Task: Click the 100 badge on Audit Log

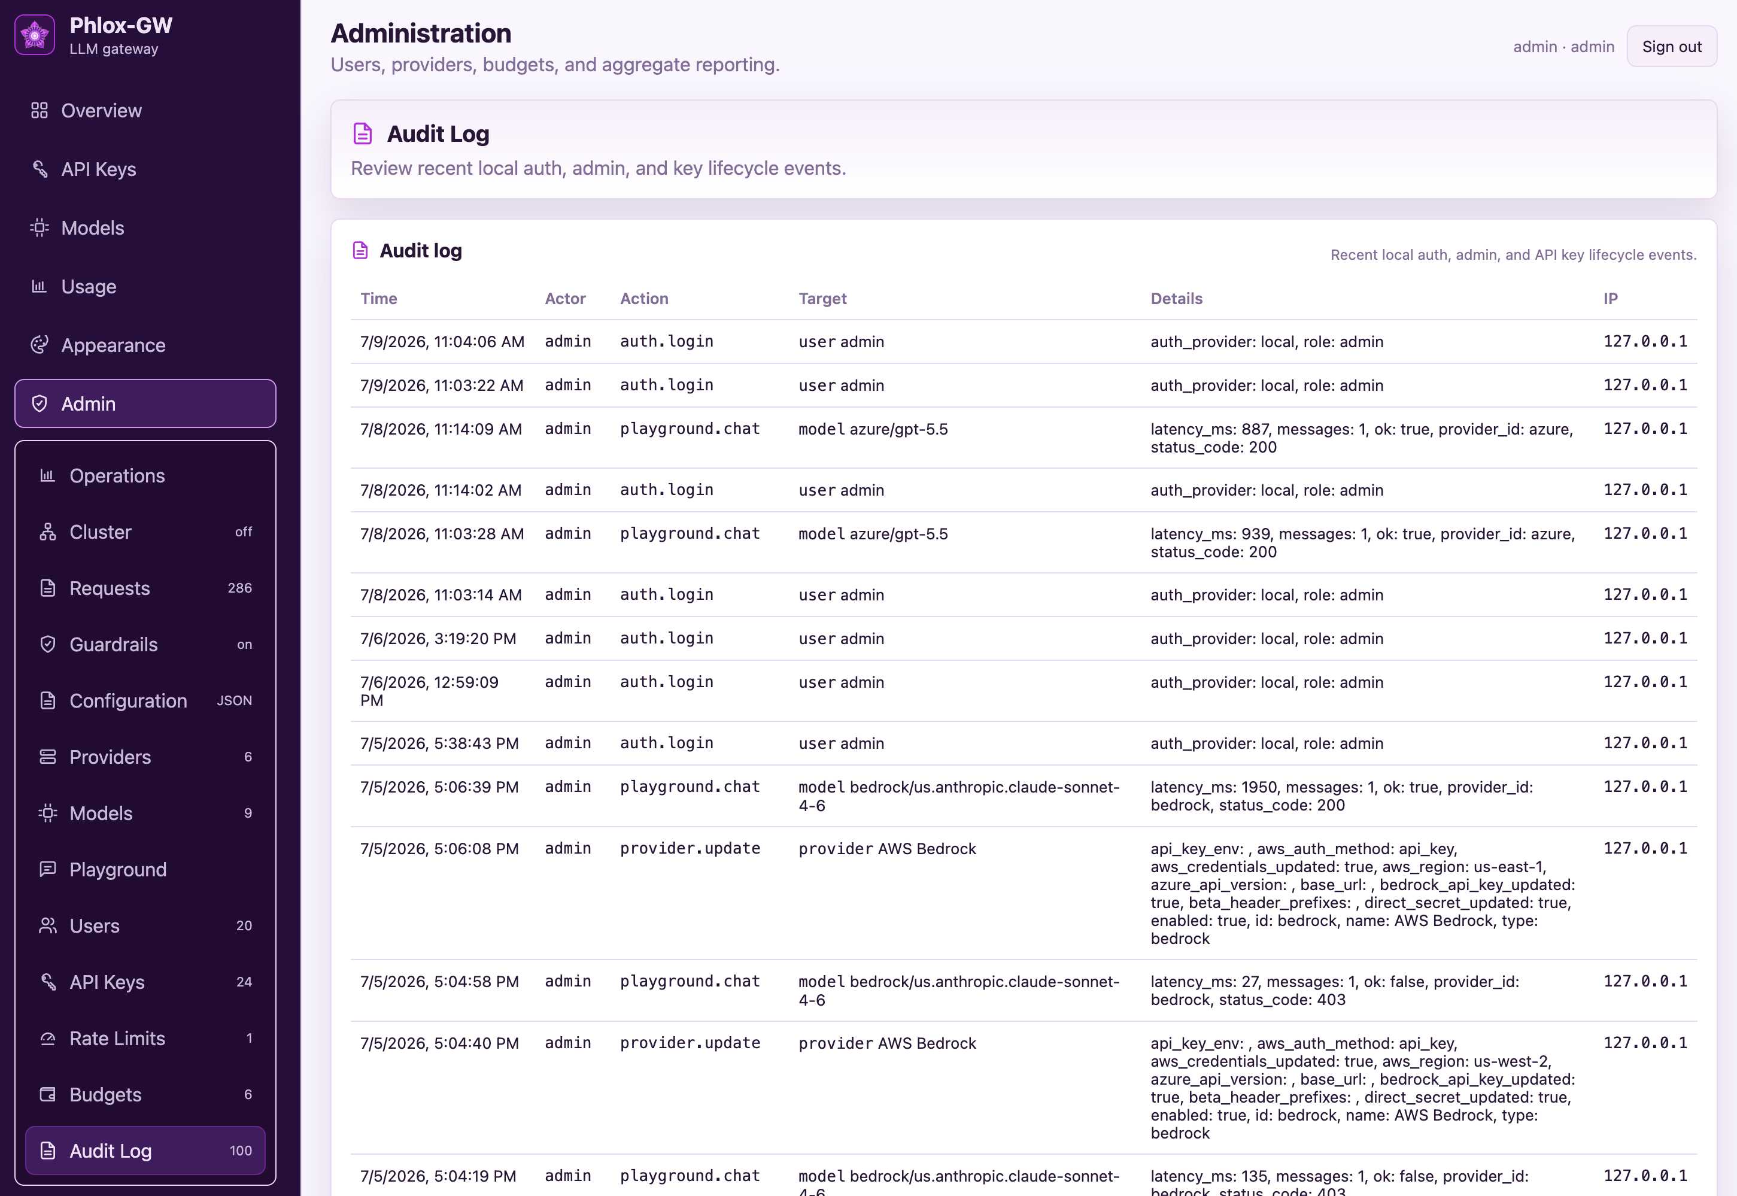Action: tap(241, 1151)
